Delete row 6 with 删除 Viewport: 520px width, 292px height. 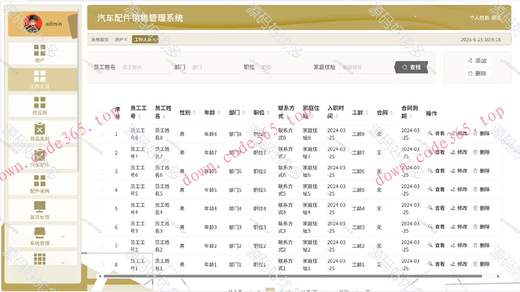click(481, 227)
